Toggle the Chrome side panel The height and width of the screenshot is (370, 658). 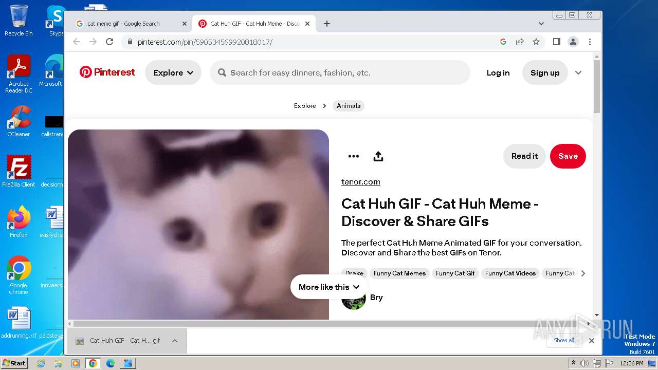[557, 42]
